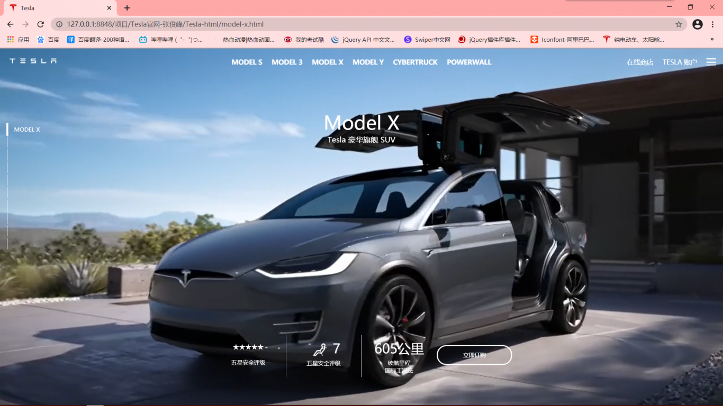Open a new browser tab

click(x=127, y=8)
